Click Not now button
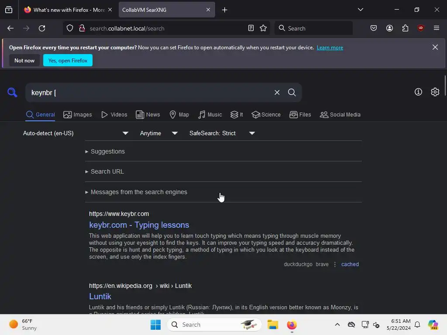Viewport: 447px width, 335px height. pyautogui.click(x=24, y=60)
